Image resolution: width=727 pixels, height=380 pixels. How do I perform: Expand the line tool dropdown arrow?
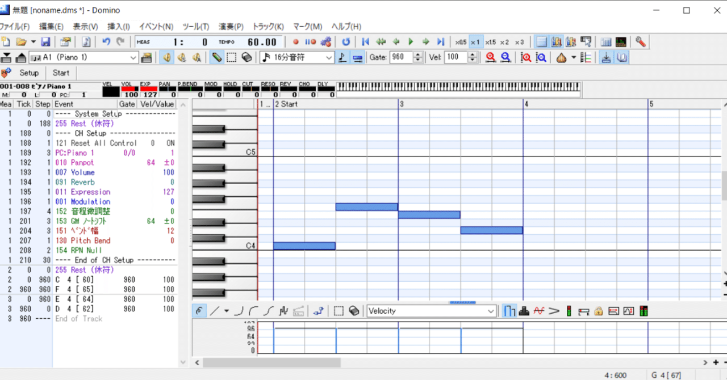[x=227, y=311]
